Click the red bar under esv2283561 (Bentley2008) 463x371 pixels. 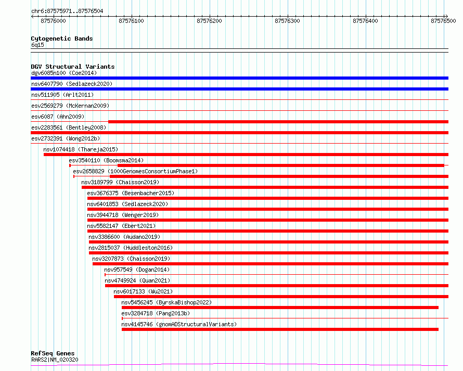[x=239, y=133]
